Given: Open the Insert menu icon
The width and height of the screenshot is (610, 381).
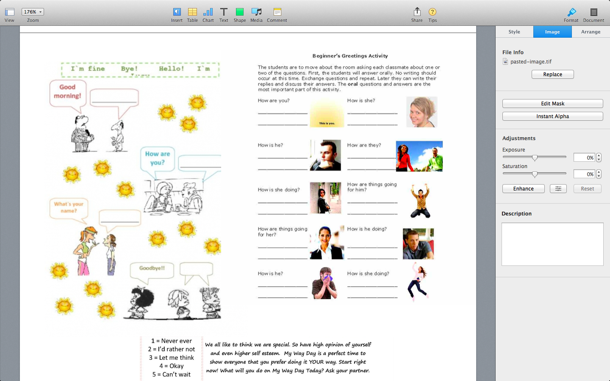Looking at the screenshot, I should click(x=177, y=12).
